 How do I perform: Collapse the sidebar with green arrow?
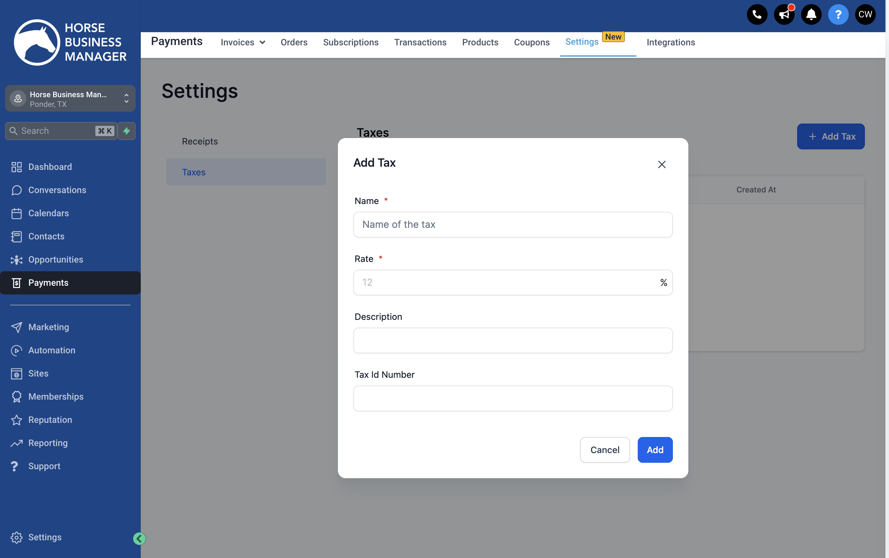point(139,538)
